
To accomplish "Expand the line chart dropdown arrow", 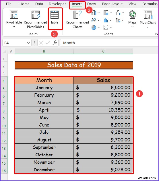I will 99,20.
